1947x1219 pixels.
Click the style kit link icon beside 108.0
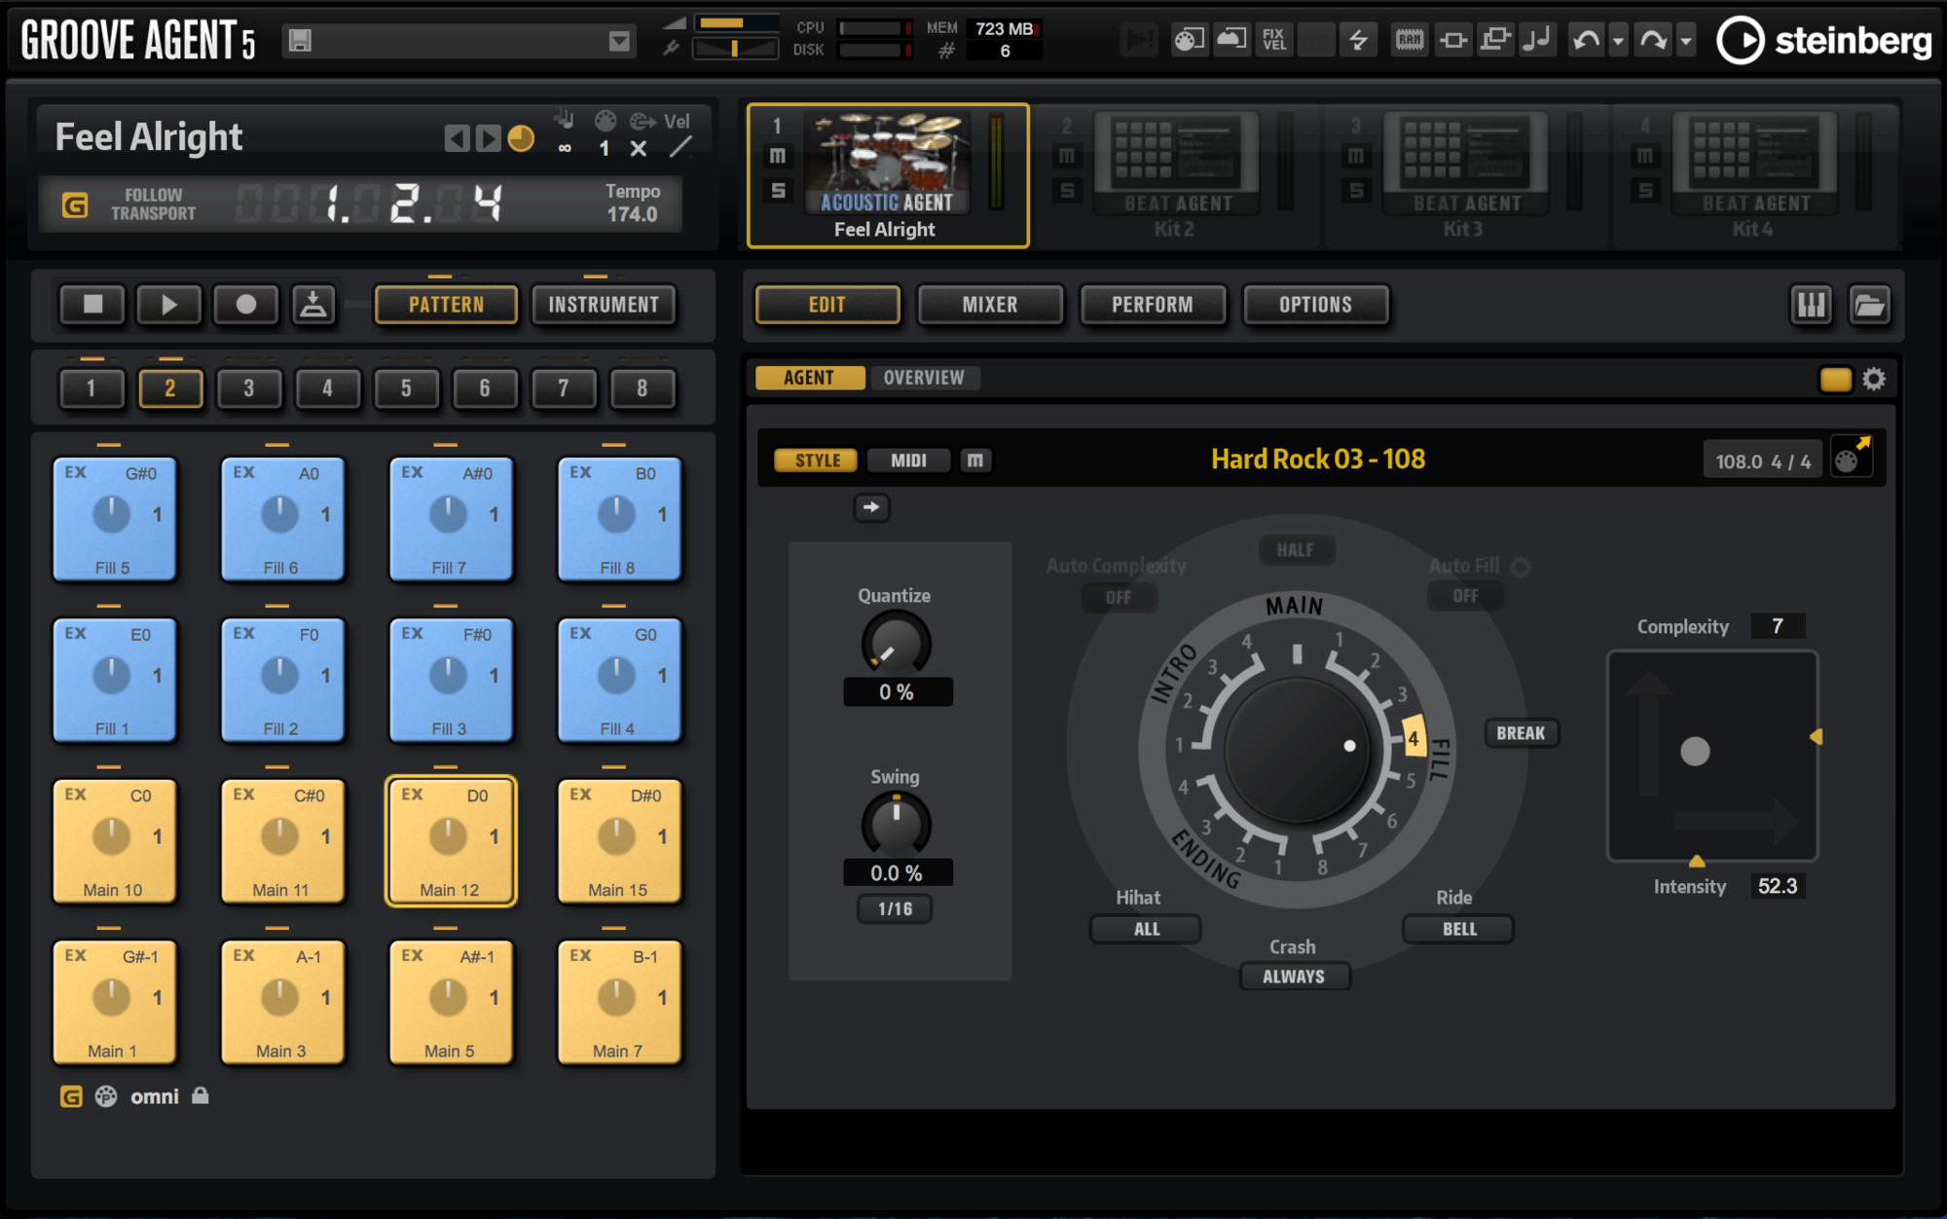click(1852, 456)
